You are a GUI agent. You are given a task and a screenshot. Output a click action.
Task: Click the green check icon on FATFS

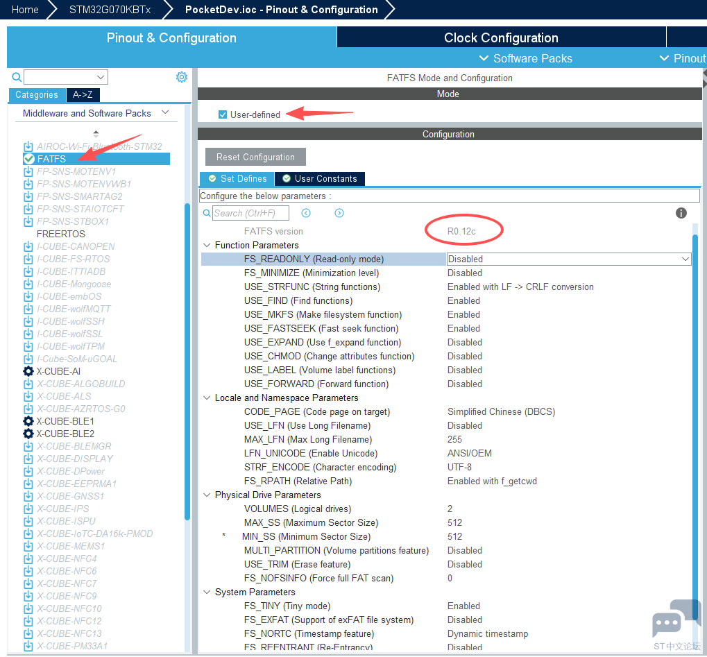pyautogui.click(x=29, y=159)
